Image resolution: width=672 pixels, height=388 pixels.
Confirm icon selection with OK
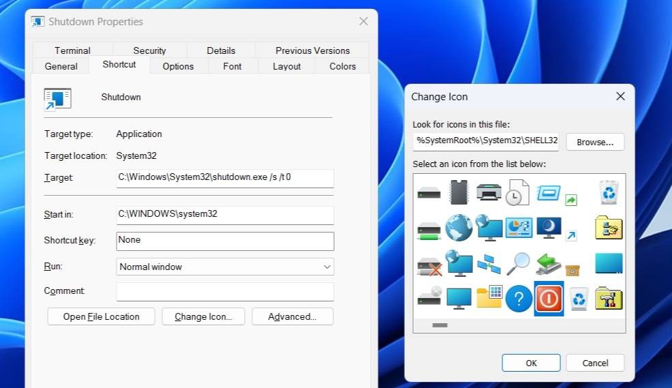(531, 363)
